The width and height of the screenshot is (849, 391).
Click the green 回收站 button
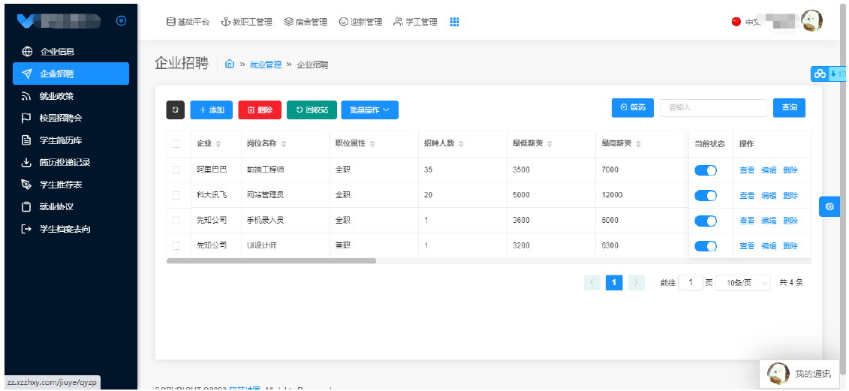[312, 110]
